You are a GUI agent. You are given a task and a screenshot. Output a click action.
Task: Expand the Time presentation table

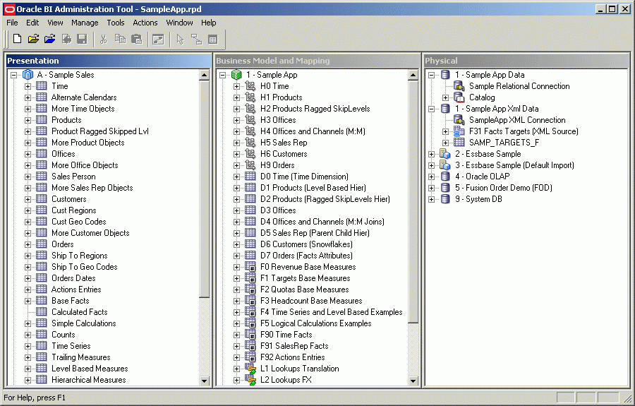(28, 86)
